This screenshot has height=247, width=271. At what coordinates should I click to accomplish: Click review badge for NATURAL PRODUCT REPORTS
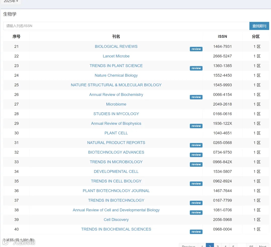[196, 145]
